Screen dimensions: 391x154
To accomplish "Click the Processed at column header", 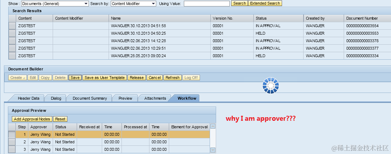I will 136,127.
